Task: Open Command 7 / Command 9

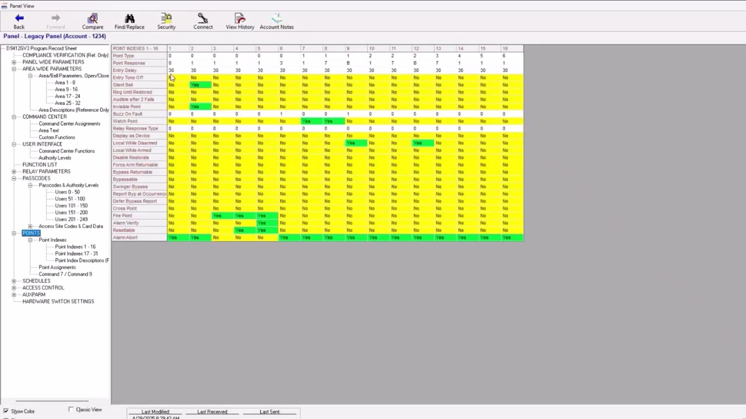Action: pos(65,274)
